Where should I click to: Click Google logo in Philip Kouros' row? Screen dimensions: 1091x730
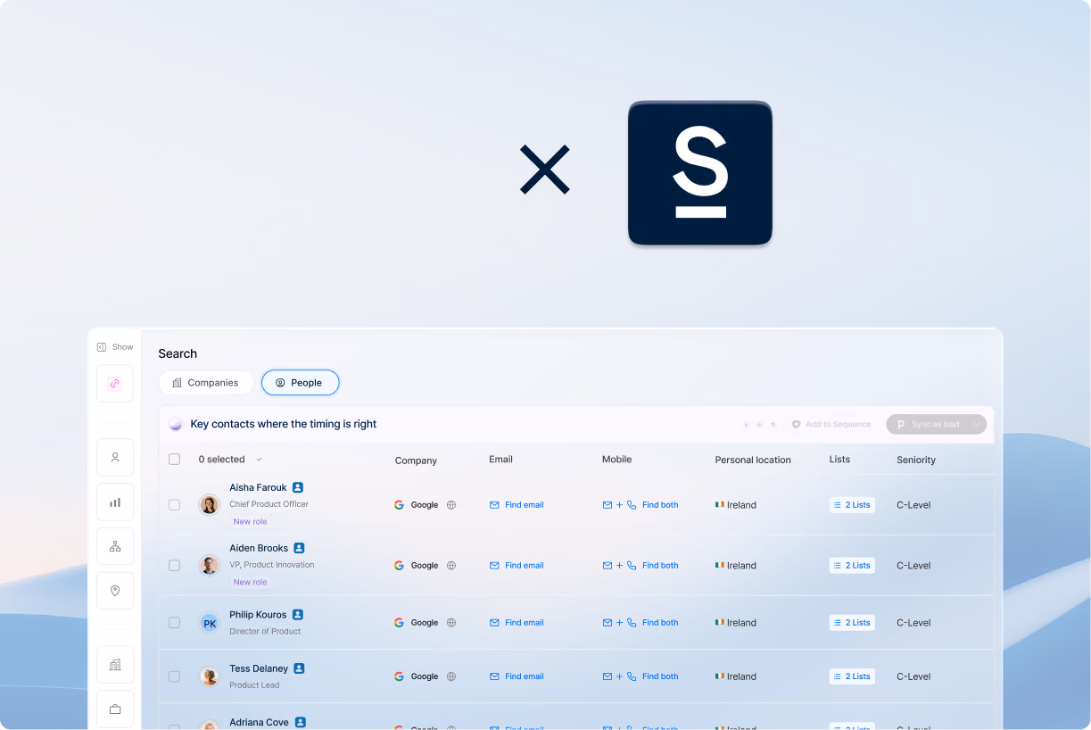point(399,623)
